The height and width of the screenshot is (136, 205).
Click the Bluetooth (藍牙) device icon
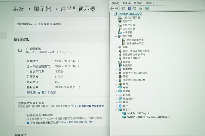coord(120,106)
